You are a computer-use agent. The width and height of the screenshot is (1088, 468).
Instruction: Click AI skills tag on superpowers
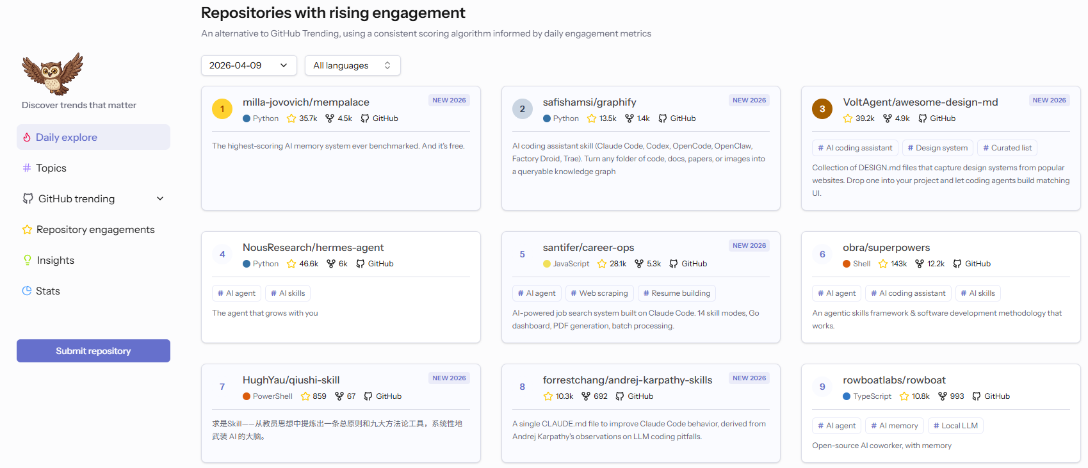(978, 293)
